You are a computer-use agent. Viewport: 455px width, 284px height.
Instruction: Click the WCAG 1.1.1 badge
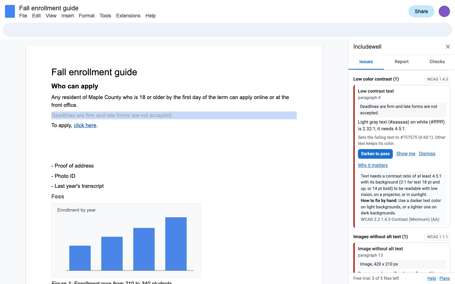438,237
